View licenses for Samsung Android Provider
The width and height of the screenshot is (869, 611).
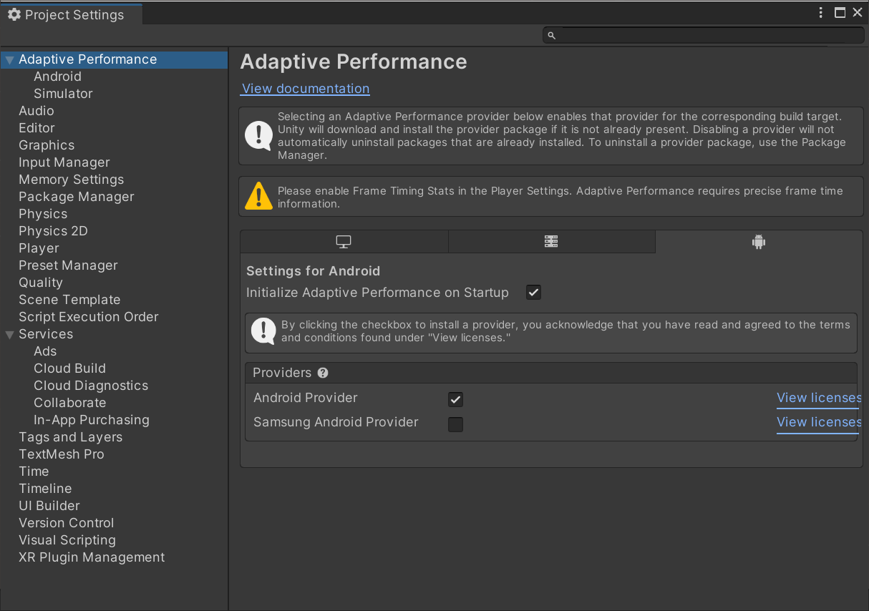click(817, 422)
